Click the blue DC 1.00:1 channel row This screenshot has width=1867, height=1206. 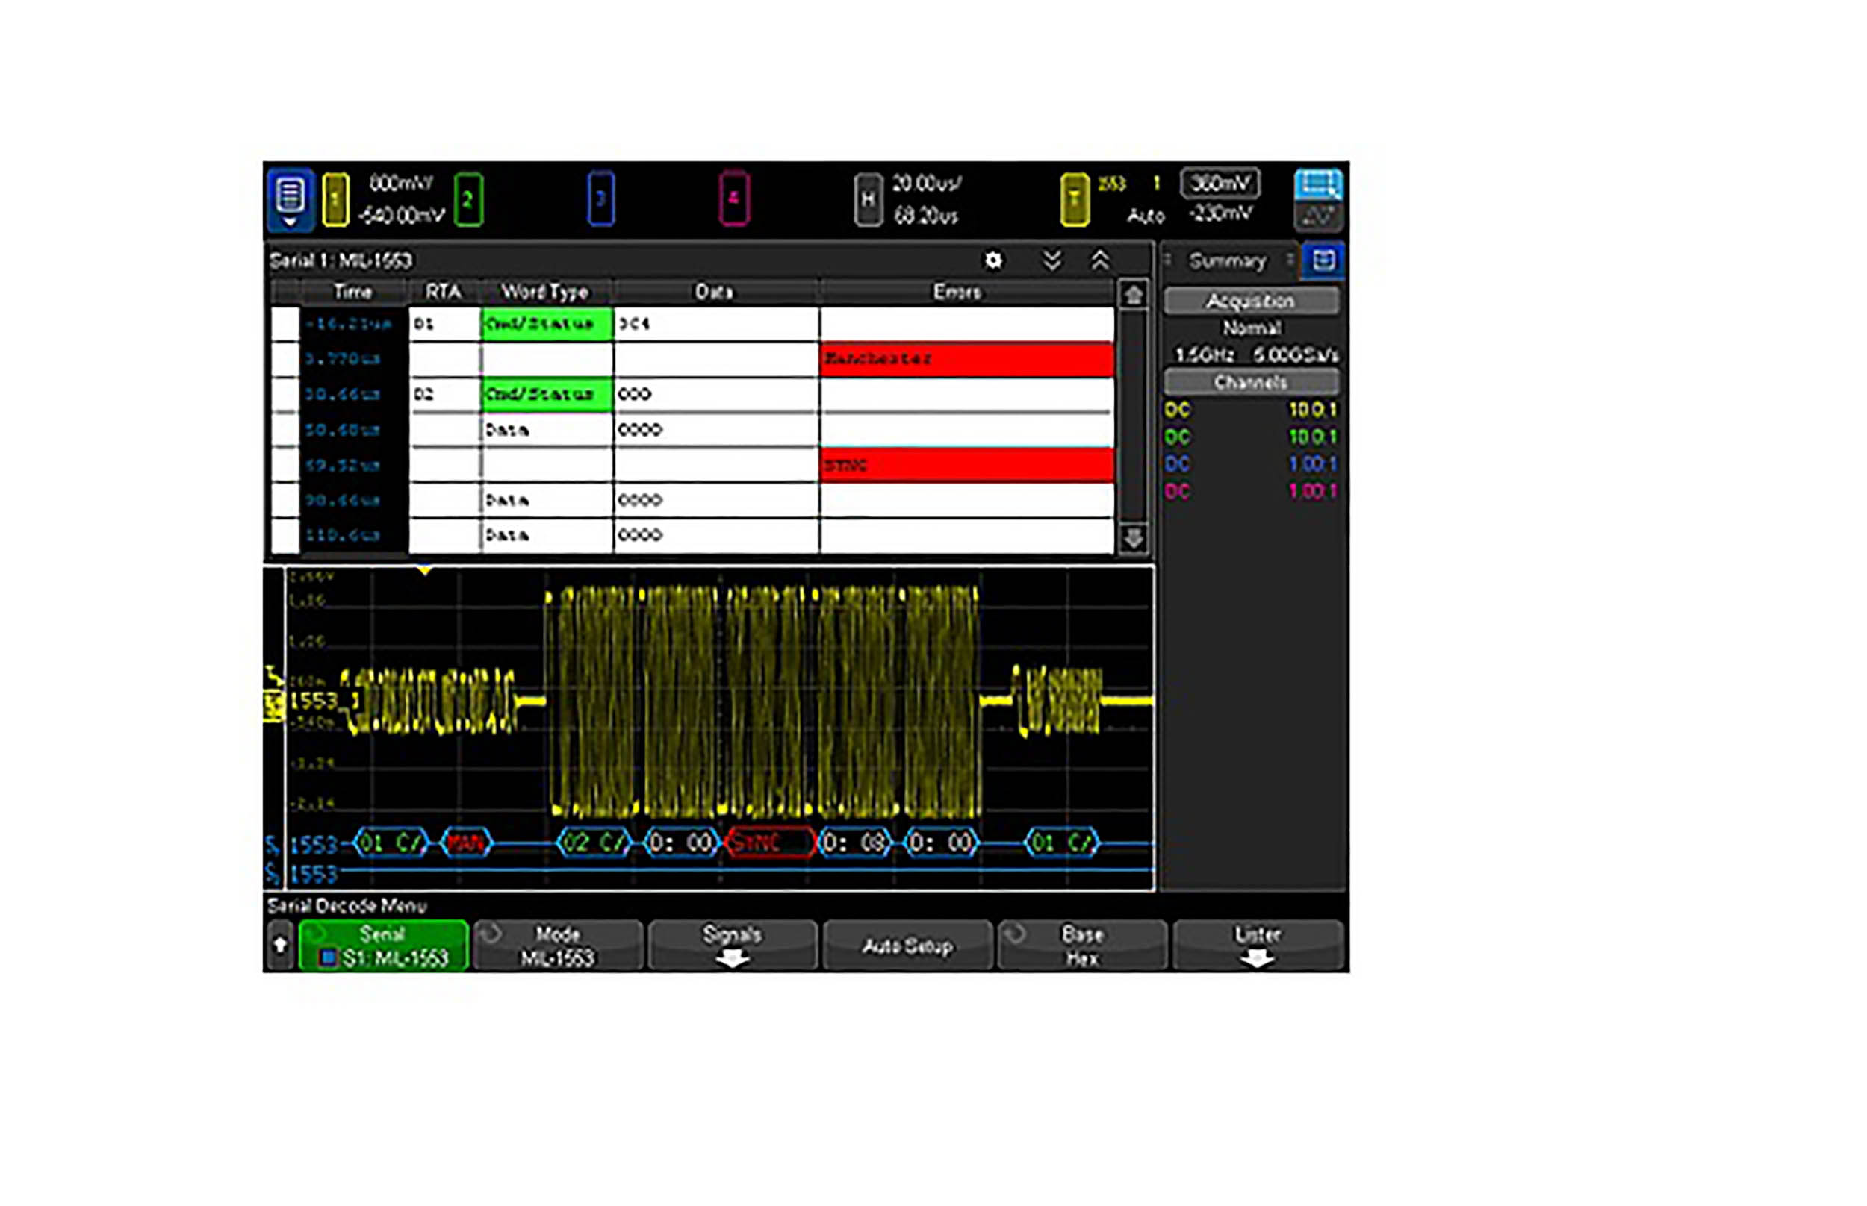pyautogui.click(x=1250, y=464)
